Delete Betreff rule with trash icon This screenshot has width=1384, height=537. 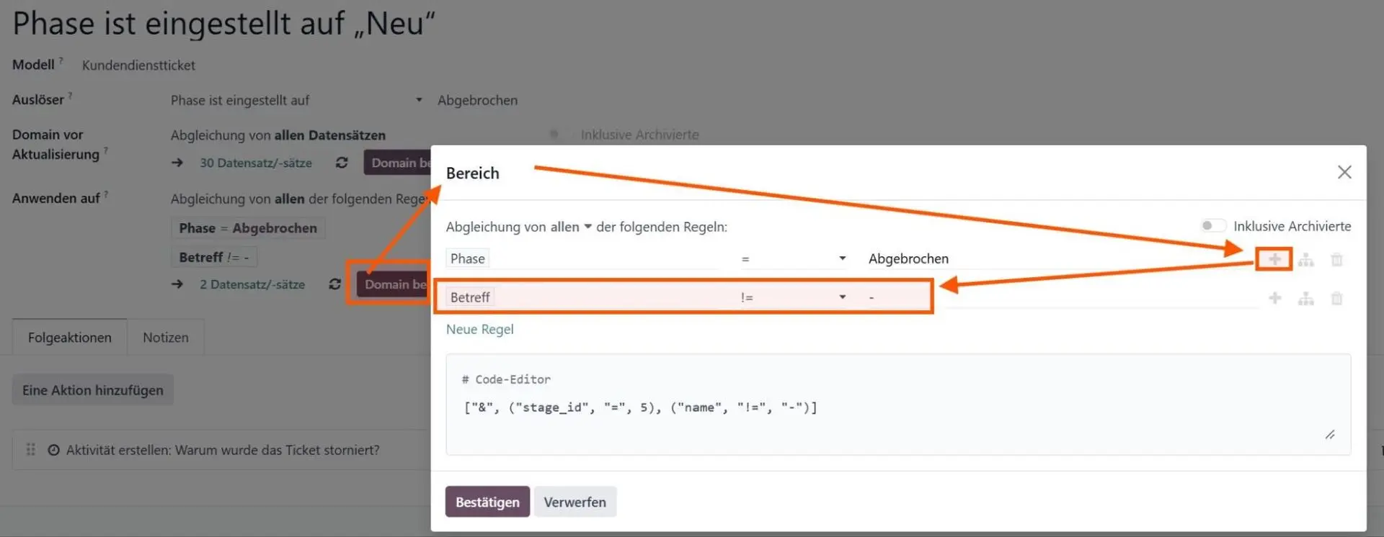pos(1336,298)
